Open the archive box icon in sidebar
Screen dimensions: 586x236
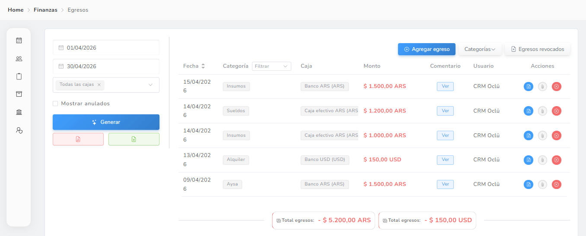[x=19, y=94]
